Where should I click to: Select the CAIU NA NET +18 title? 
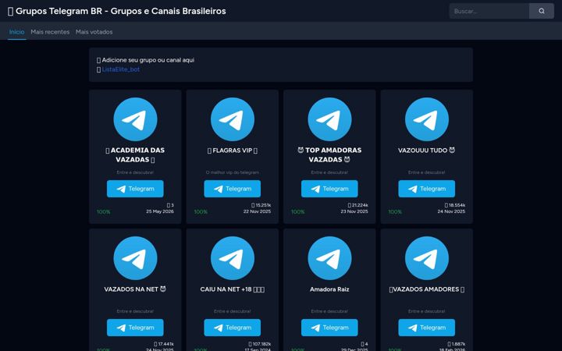(x=233, y=289)
